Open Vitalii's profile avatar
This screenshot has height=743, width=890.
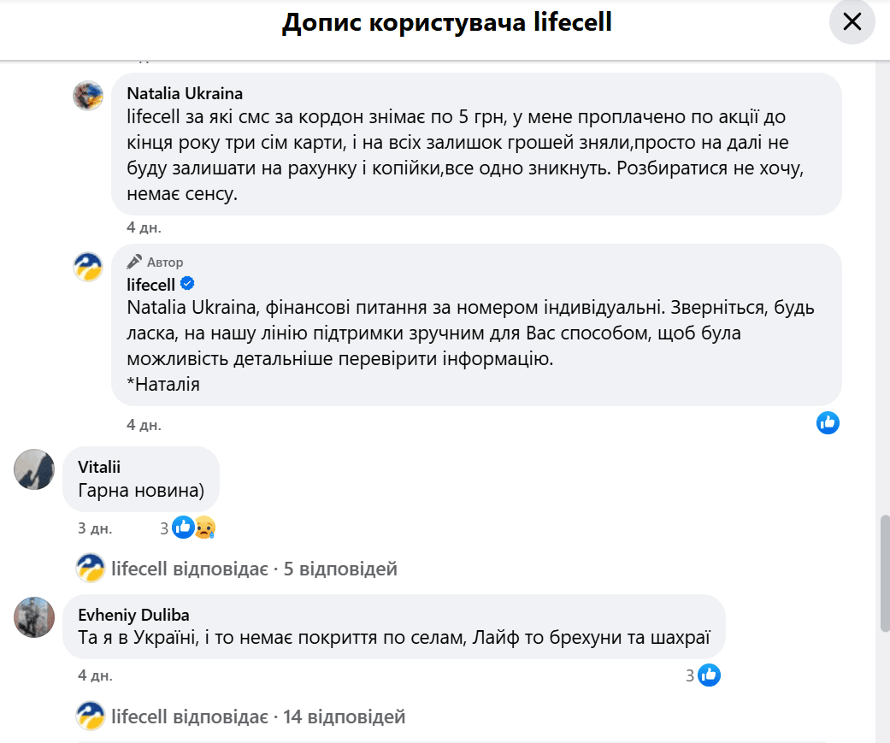pyautogui.click(x=34, y=469)
